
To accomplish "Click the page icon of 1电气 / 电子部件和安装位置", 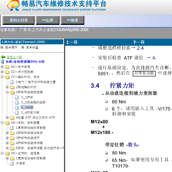I will (x=12, y=82).
